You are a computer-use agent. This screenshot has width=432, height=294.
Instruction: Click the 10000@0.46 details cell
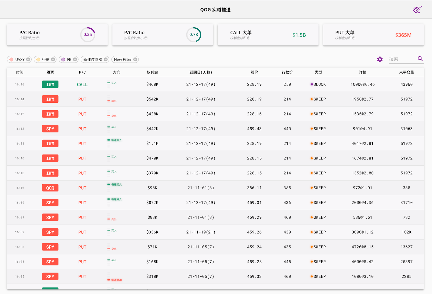363,85
